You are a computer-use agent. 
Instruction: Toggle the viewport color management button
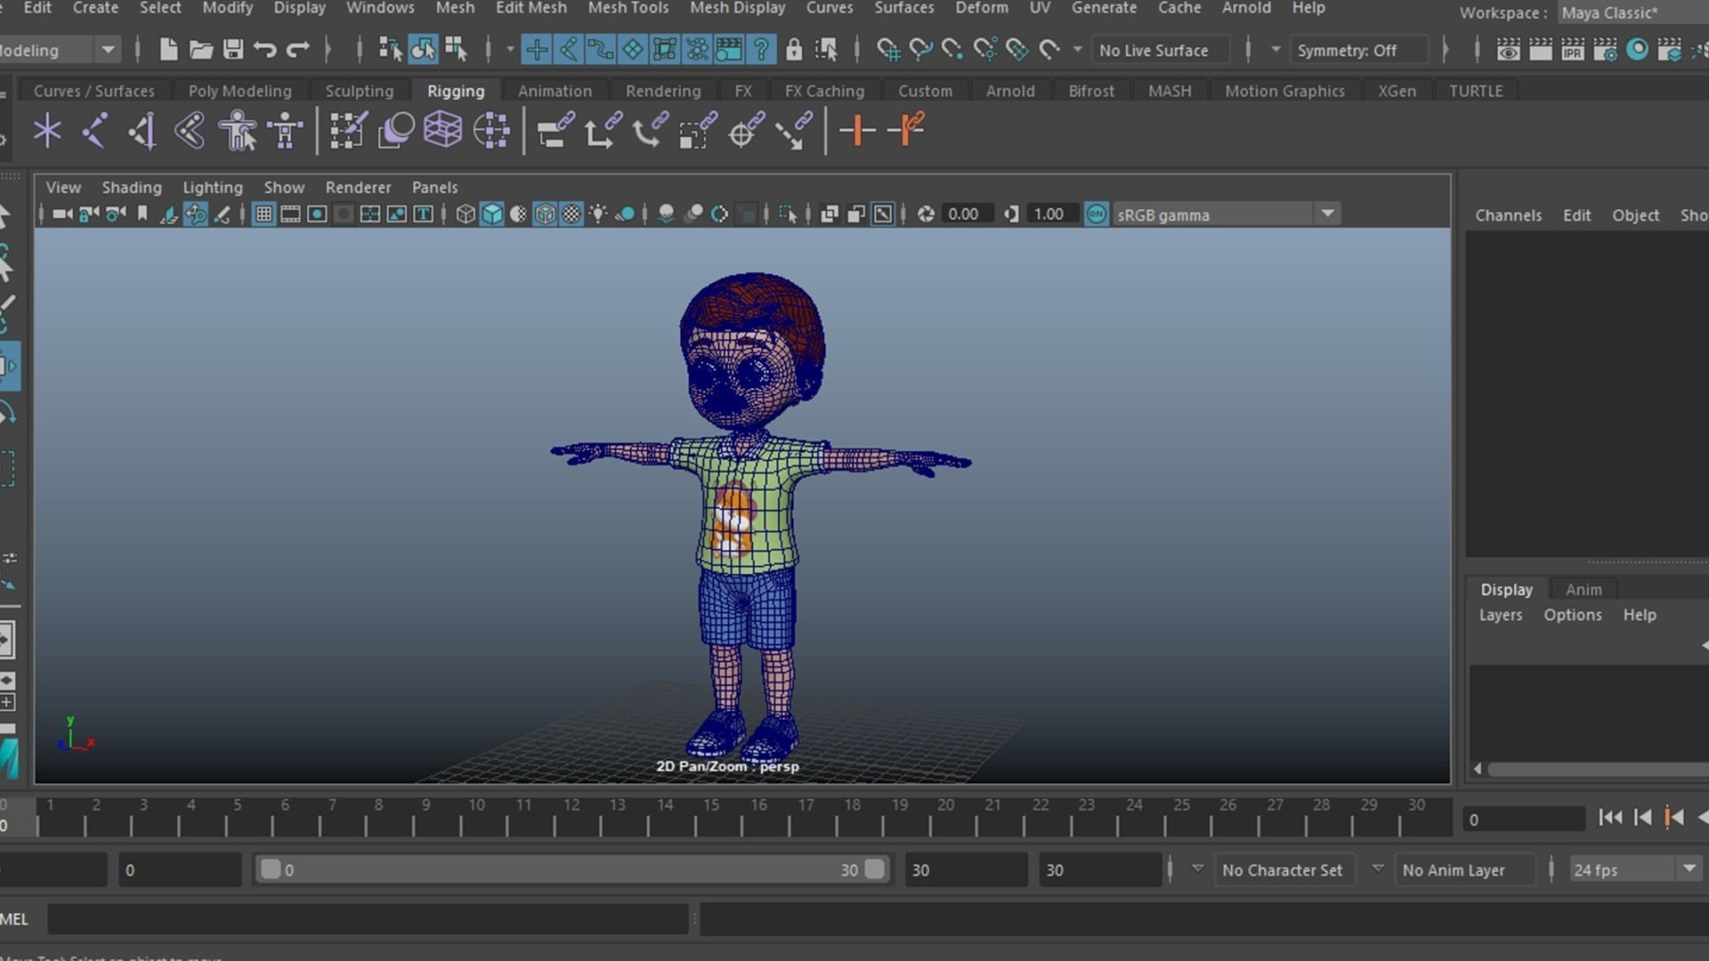coord(1096,214)
